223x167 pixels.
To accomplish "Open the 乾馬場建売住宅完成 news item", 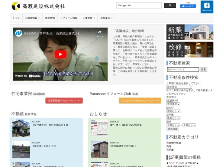I will click(123, 146).
